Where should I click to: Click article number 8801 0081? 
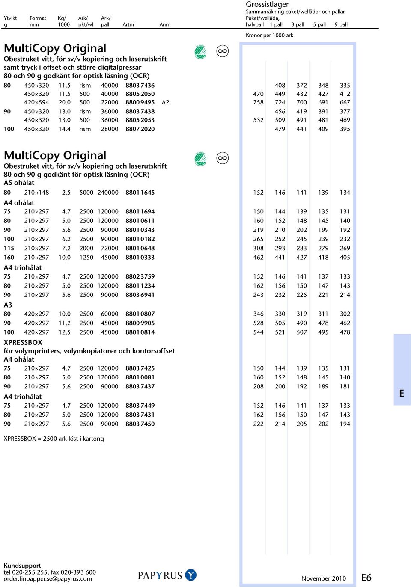140,378
